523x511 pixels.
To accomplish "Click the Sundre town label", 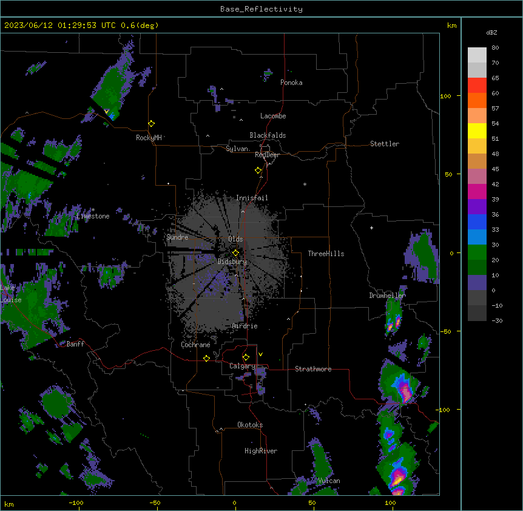I will 177,237.
